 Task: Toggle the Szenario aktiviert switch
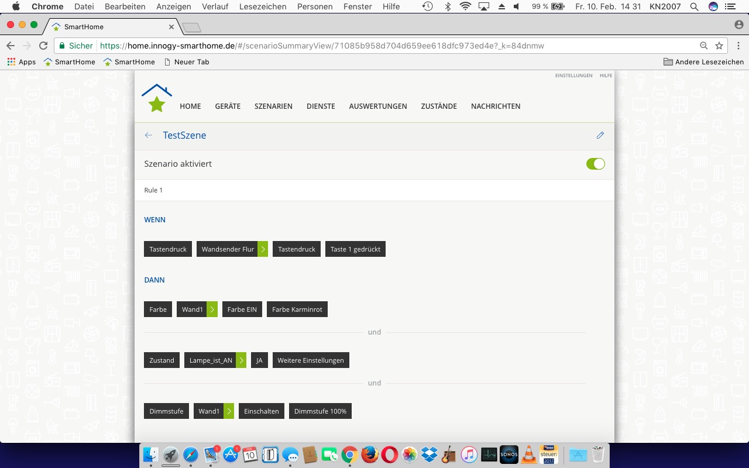595,164
